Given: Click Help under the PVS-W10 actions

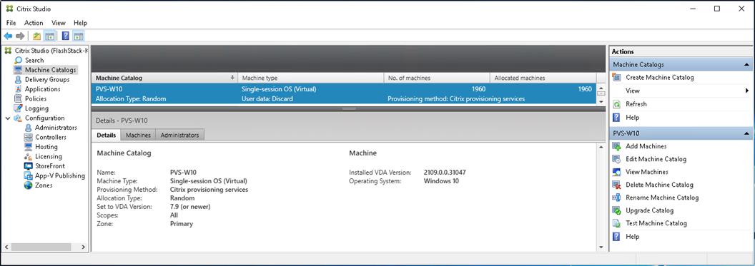Looking at the screenshot, I should pyautogui.click(x=632, y=236).
